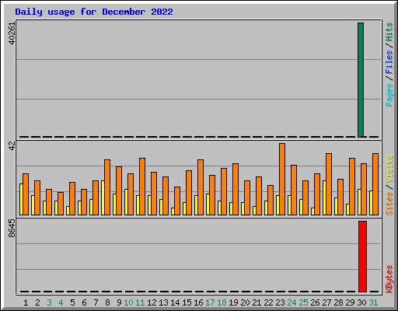The image size is (398, 311).
Task: Click day label 5 on the x-axis
Action: tap(72, 302)
